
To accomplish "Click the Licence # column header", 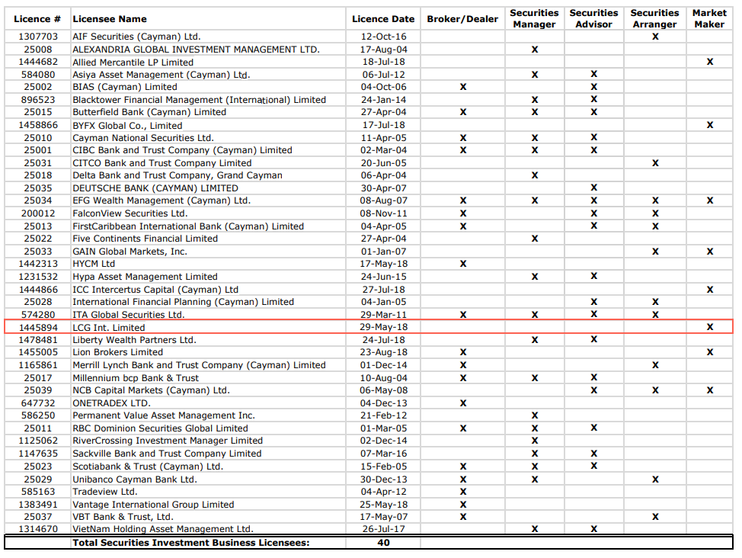I will pos(37,19).
